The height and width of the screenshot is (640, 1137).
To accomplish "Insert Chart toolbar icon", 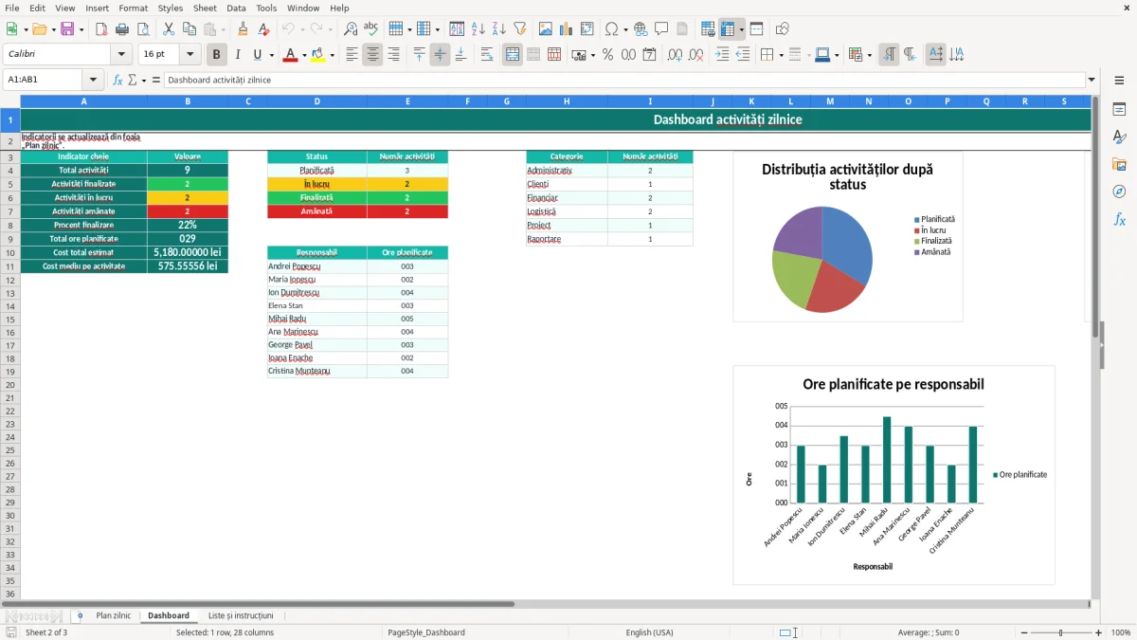I will point(567,29).
